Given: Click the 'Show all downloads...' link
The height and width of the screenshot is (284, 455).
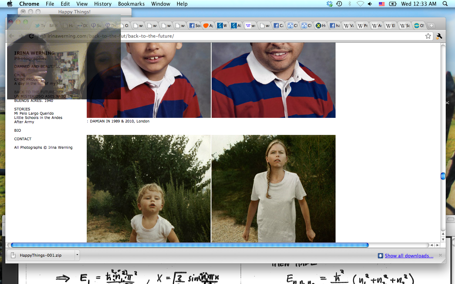Looking at the screenshot, I should pos(409,256).
